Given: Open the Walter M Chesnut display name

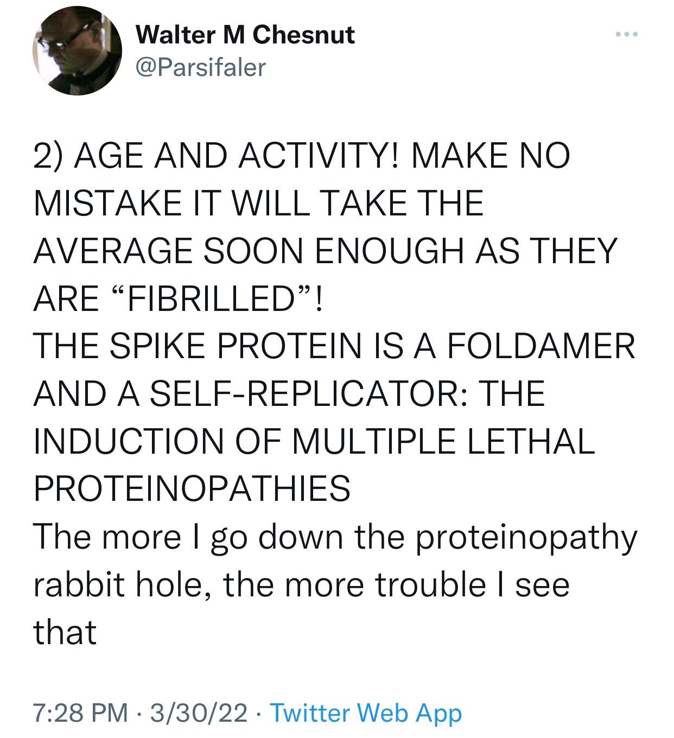Looking at the screenshot, I should 245,35.
